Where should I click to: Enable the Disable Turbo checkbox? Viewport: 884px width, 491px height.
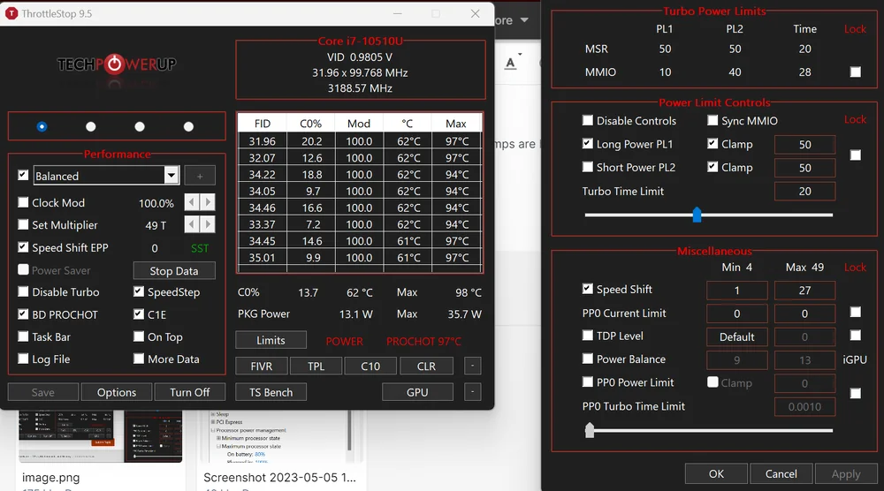pos(23,291)
